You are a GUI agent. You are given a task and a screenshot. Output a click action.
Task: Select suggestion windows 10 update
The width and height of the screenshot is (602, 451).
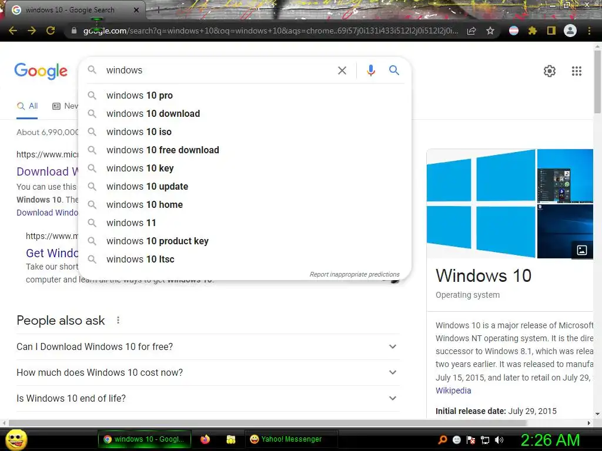[245, 186]
